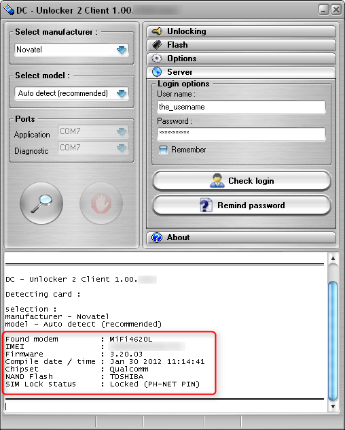The width and height of the screenshot is (345, 430).
Task: Click 'Locked (PH-NET PIN)' status text
Action: click(x=155, y=384)
